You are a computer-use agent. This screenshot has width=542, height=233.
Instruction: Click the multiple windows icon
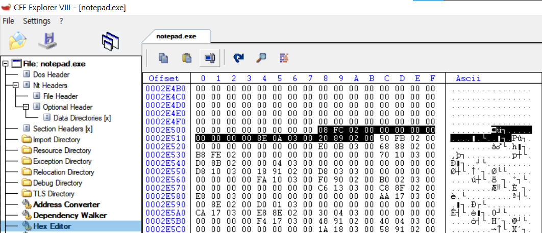click(x=111, y=41)
